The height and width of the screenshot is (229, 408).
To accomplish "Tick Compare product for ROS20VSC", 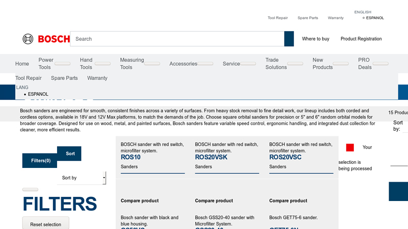I will [288, 201].
